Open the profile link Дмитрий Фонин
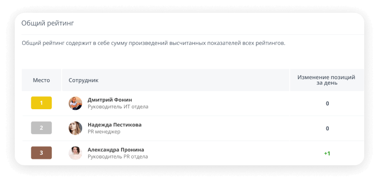This screenshot has width=379, height=182. 110,100
